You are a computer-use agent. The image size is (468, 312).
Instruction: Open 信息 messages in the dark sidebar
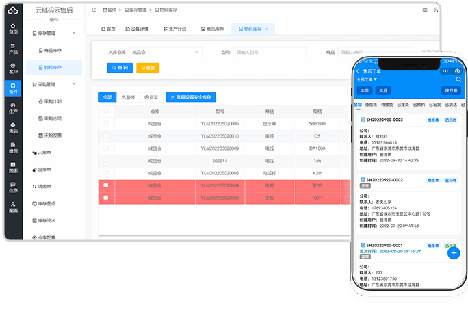point(13,187)
